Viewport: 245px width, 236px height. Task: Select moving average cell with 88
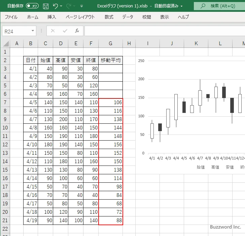110,220
